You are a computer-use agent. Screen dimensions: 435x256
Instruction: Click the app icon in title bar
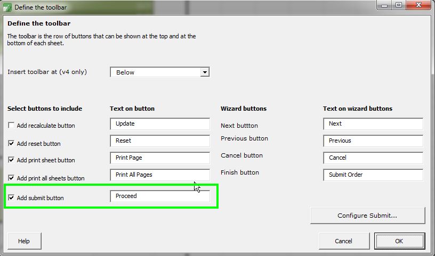click(7, 7)
